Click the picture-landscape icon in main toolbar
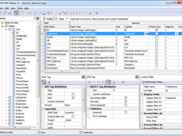This screenshot has height=136, width=182. point(44,13)
